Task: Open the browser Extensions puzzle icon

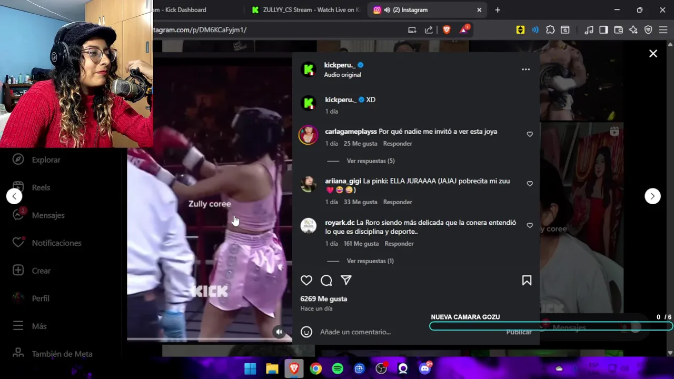Action: (x=550, y=30)
